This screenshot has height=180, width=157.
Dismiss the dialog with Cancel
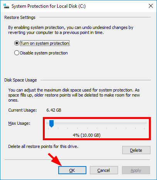pos(104,170)
